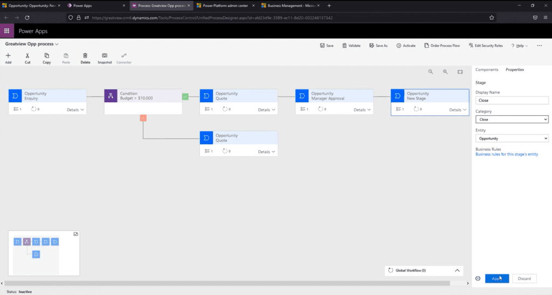Click the info icon beside Apply
The image size is (552, 295).
478,278
